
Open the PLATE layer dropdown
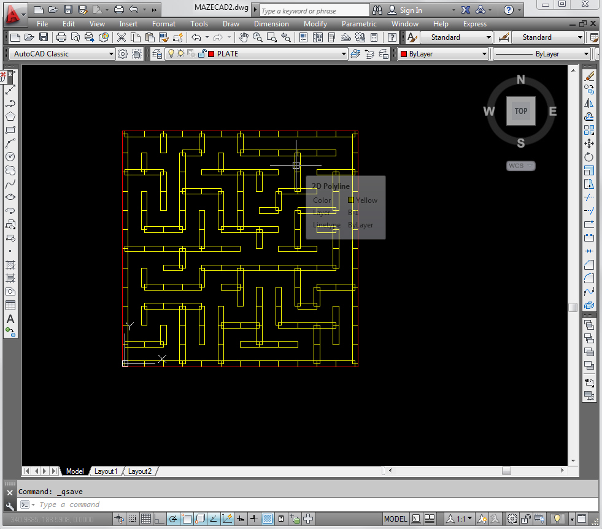tap(256, 54)
